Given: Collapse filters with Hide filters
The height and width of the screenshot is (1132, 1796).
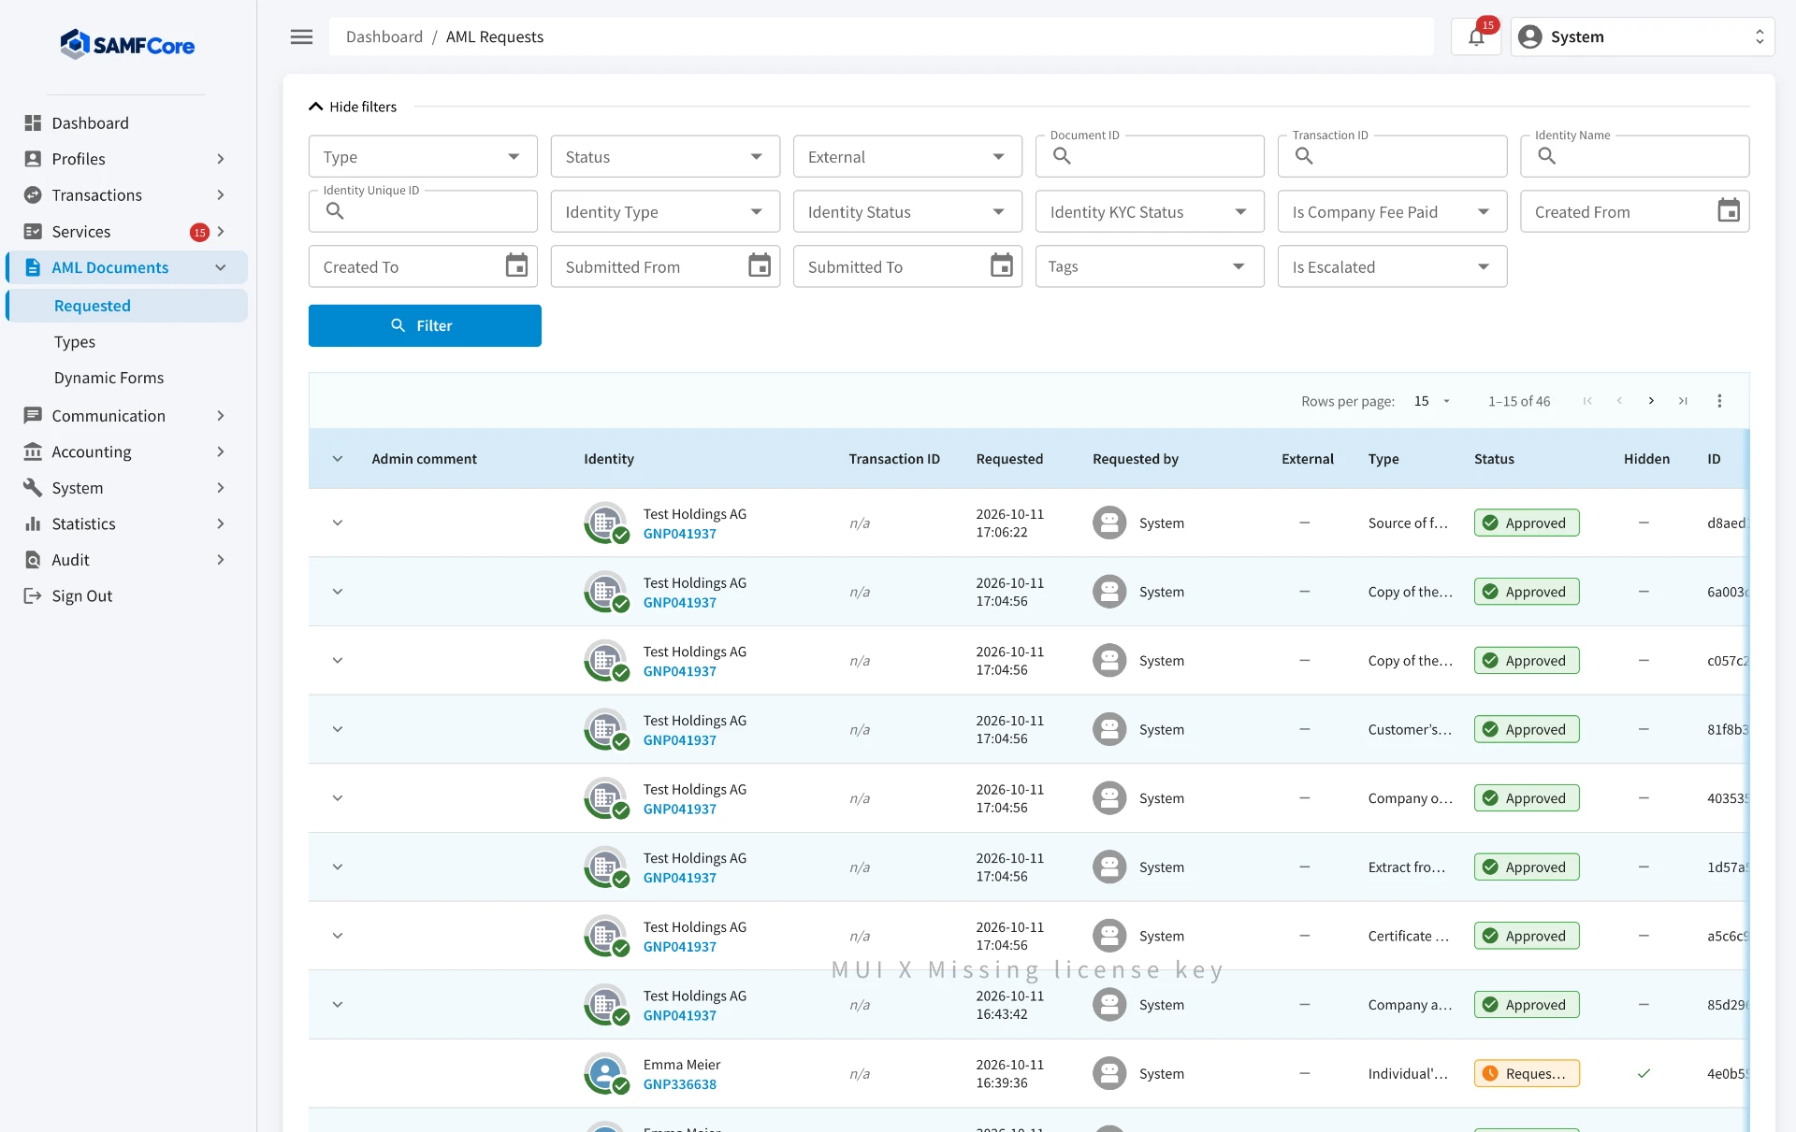Looking at the screenshot, I should click(x=353, y=107).
